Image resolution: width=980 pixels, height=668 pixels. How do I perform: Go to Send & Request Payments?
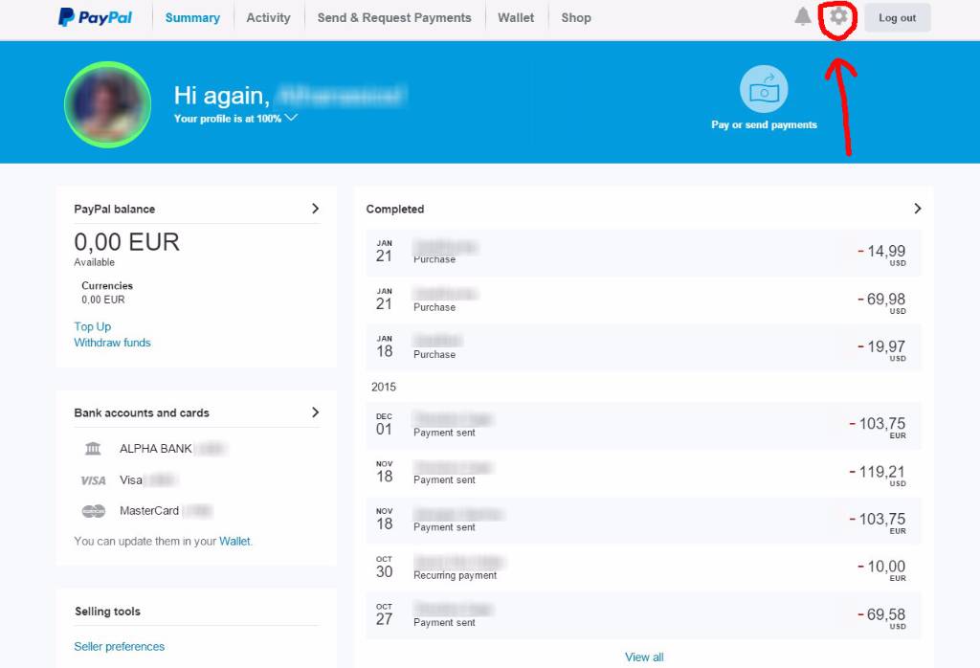click(x=394, y=17)
